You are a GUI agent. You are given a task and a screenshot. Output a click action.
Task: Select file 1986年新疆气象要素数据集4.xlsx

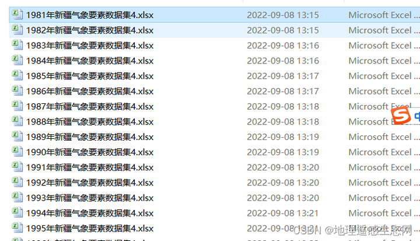click(x=90, y=92)
